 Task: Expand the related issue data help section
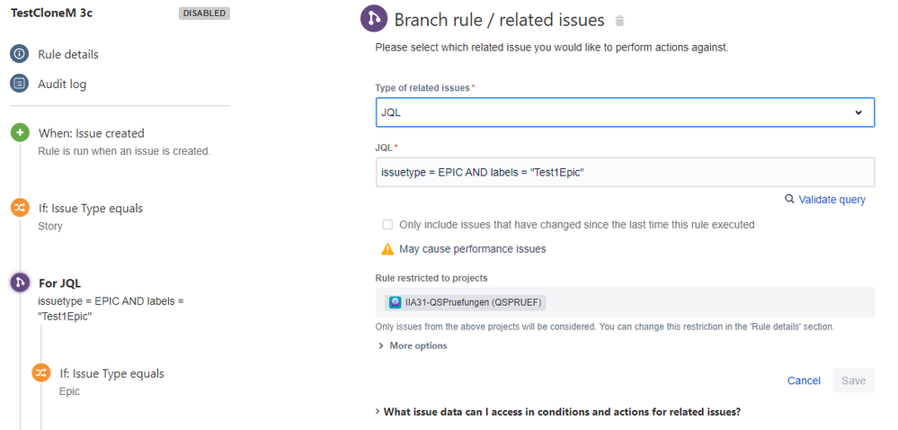[x=557, y=412]
